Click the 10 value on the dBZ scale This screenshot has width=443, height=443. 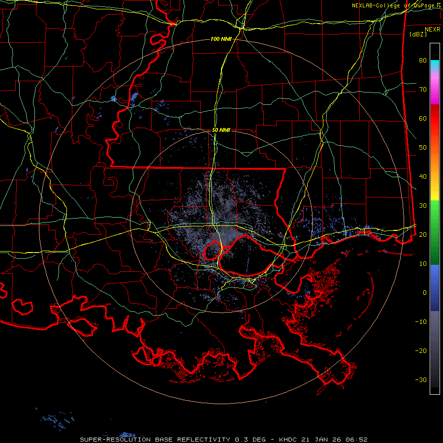click(x=423, y=264)
